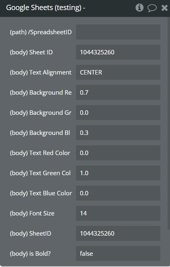Screen dimensions: 170x267
Task: Edit Background Blue value 0.3
Action: pos(118,132)
